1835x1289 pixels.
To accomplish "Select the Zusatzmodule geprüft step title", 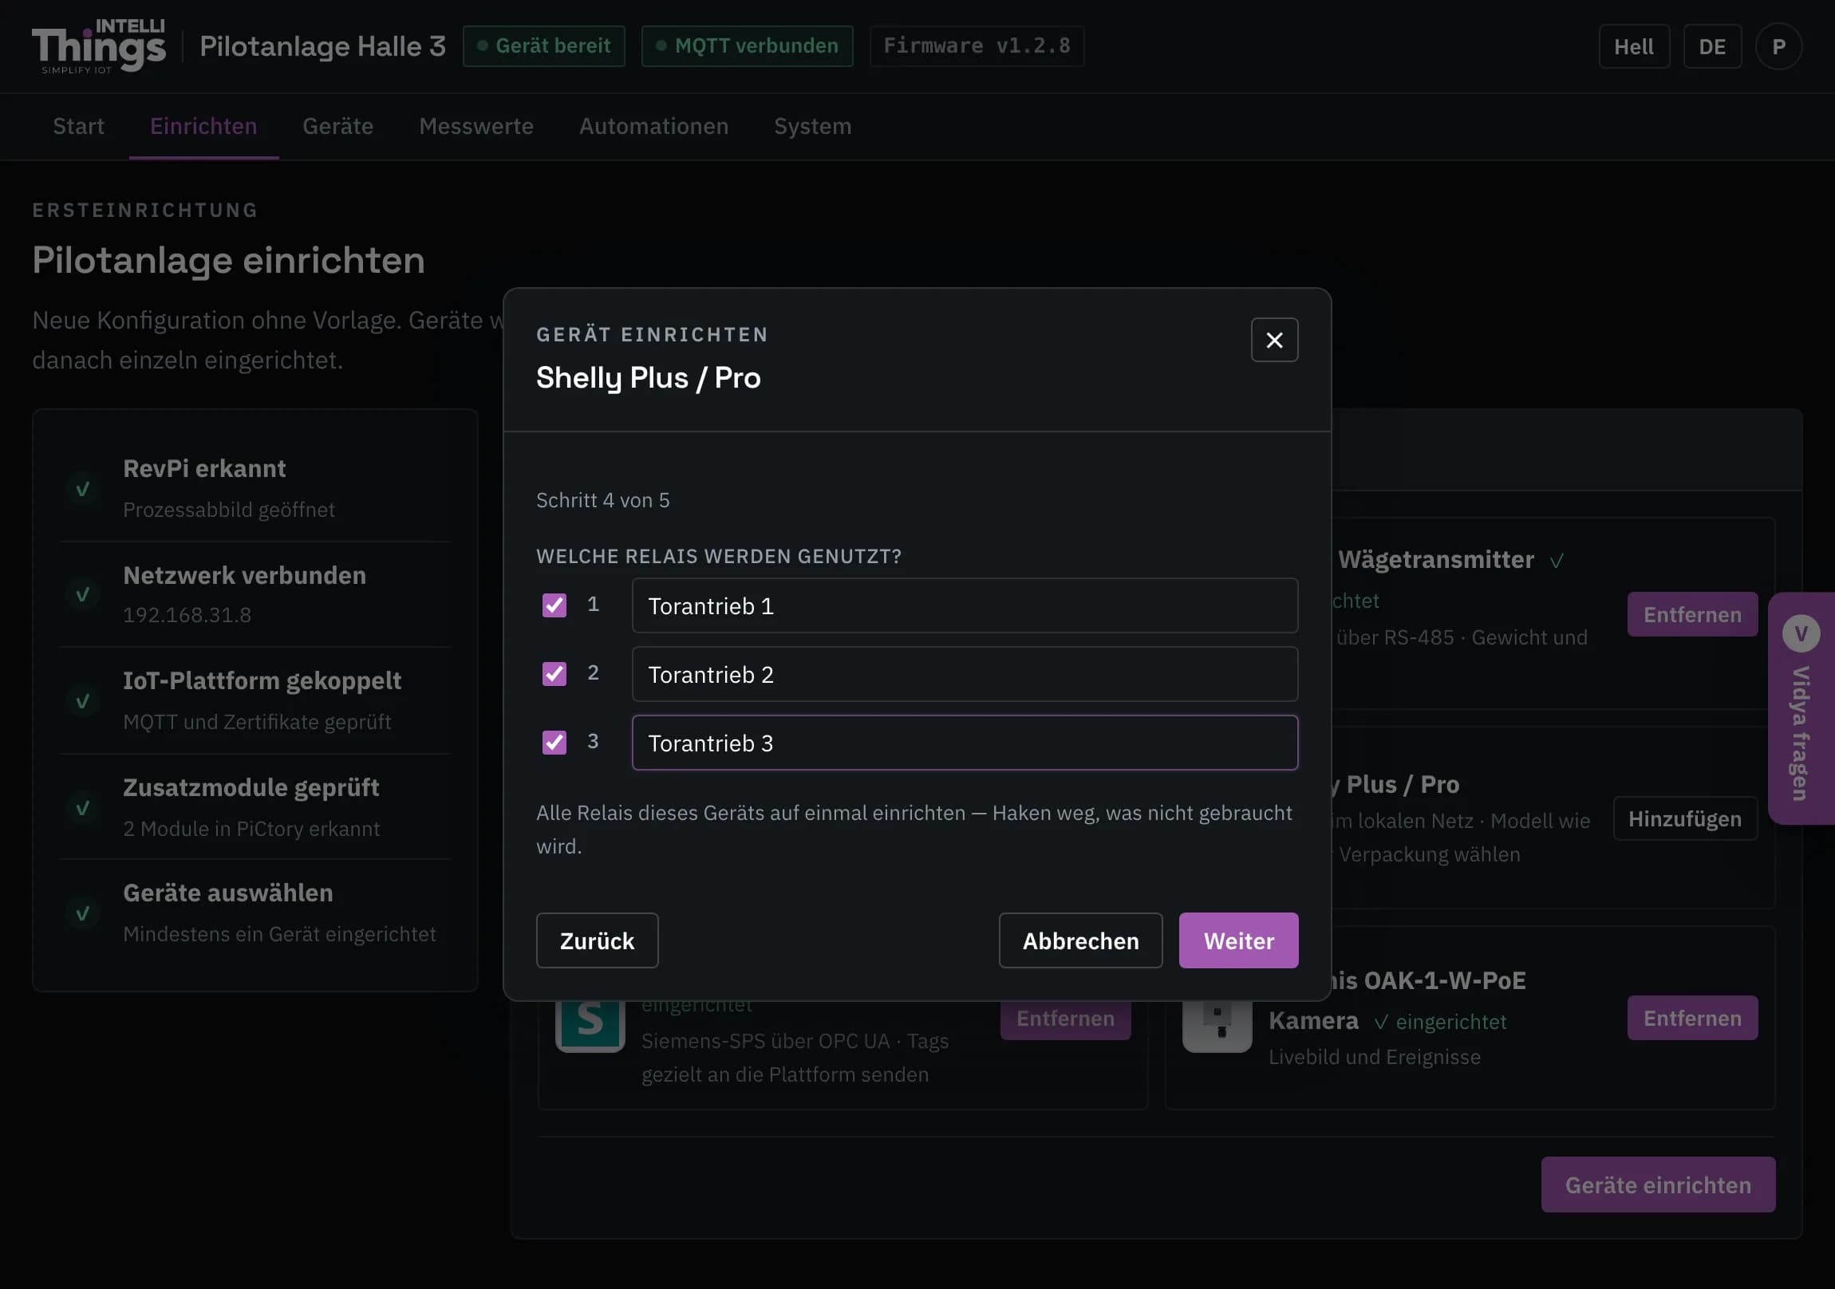I will [x=251, y=788].
